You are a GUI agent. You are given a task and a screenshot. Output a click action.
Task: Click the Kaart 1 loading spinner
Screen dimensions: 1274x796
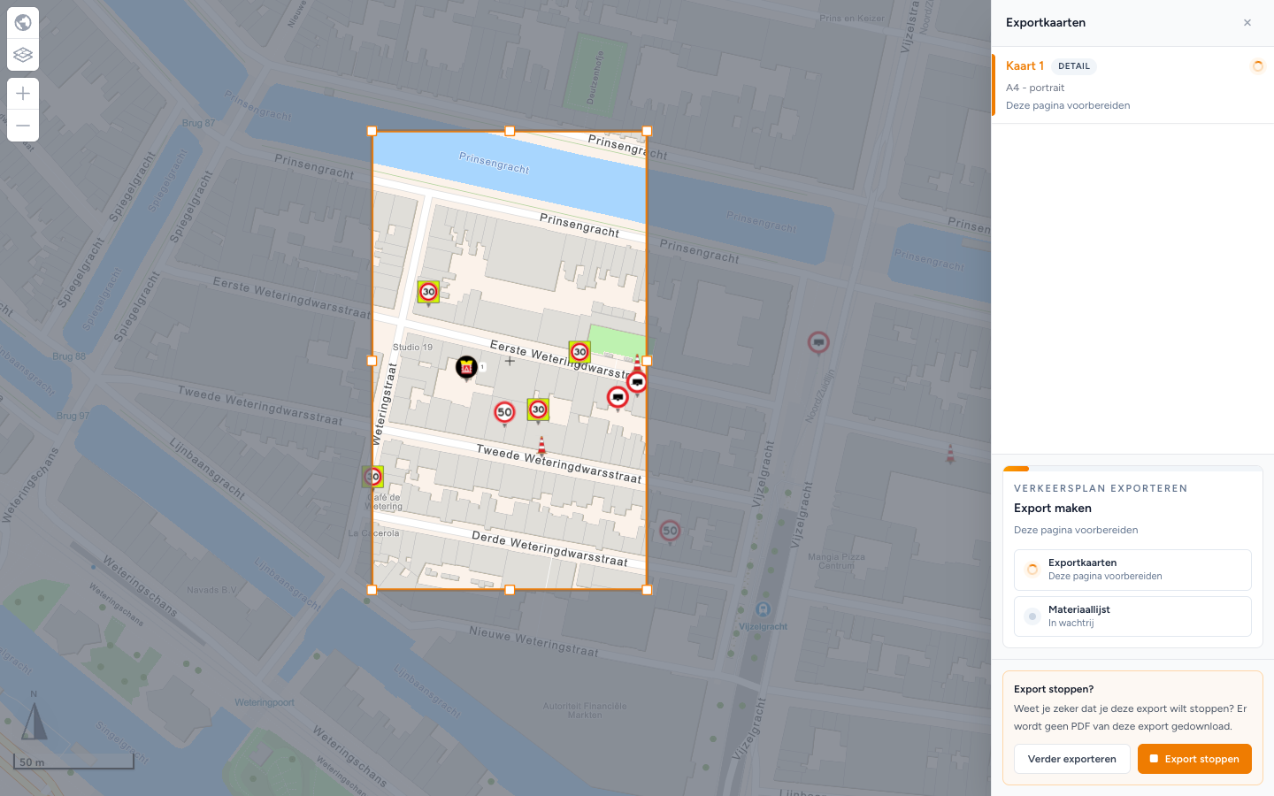[1257, 66]
